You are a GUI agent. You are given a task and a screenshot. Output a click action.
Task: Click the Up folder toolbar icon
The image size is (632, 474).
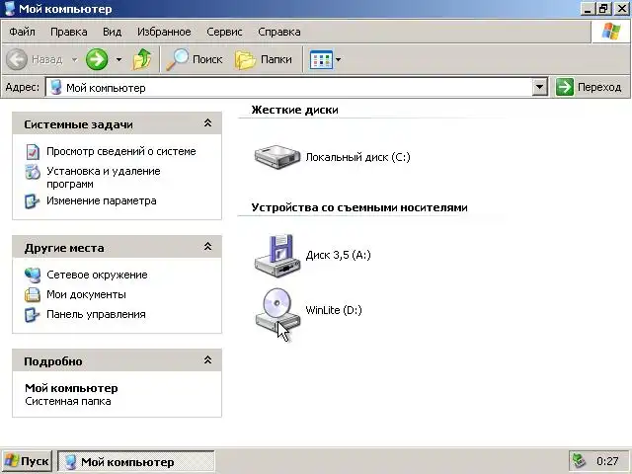[x=142, y=59]
